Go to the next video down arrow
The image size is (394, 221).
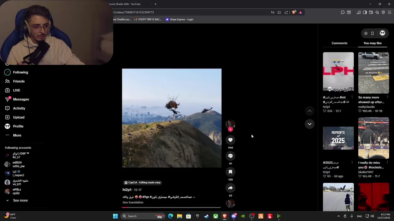310,124
